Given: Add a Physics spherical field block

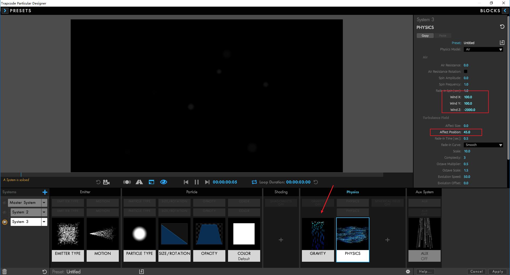Looking at the screenshot, I should click(x=387, y=240).
